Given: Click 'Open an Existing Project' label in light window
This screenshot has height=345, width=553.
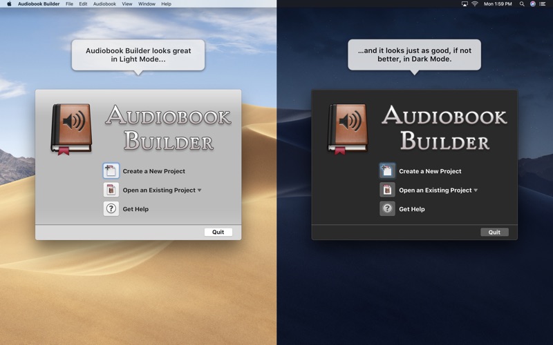Looking at the screenshot, I should 159,190.
